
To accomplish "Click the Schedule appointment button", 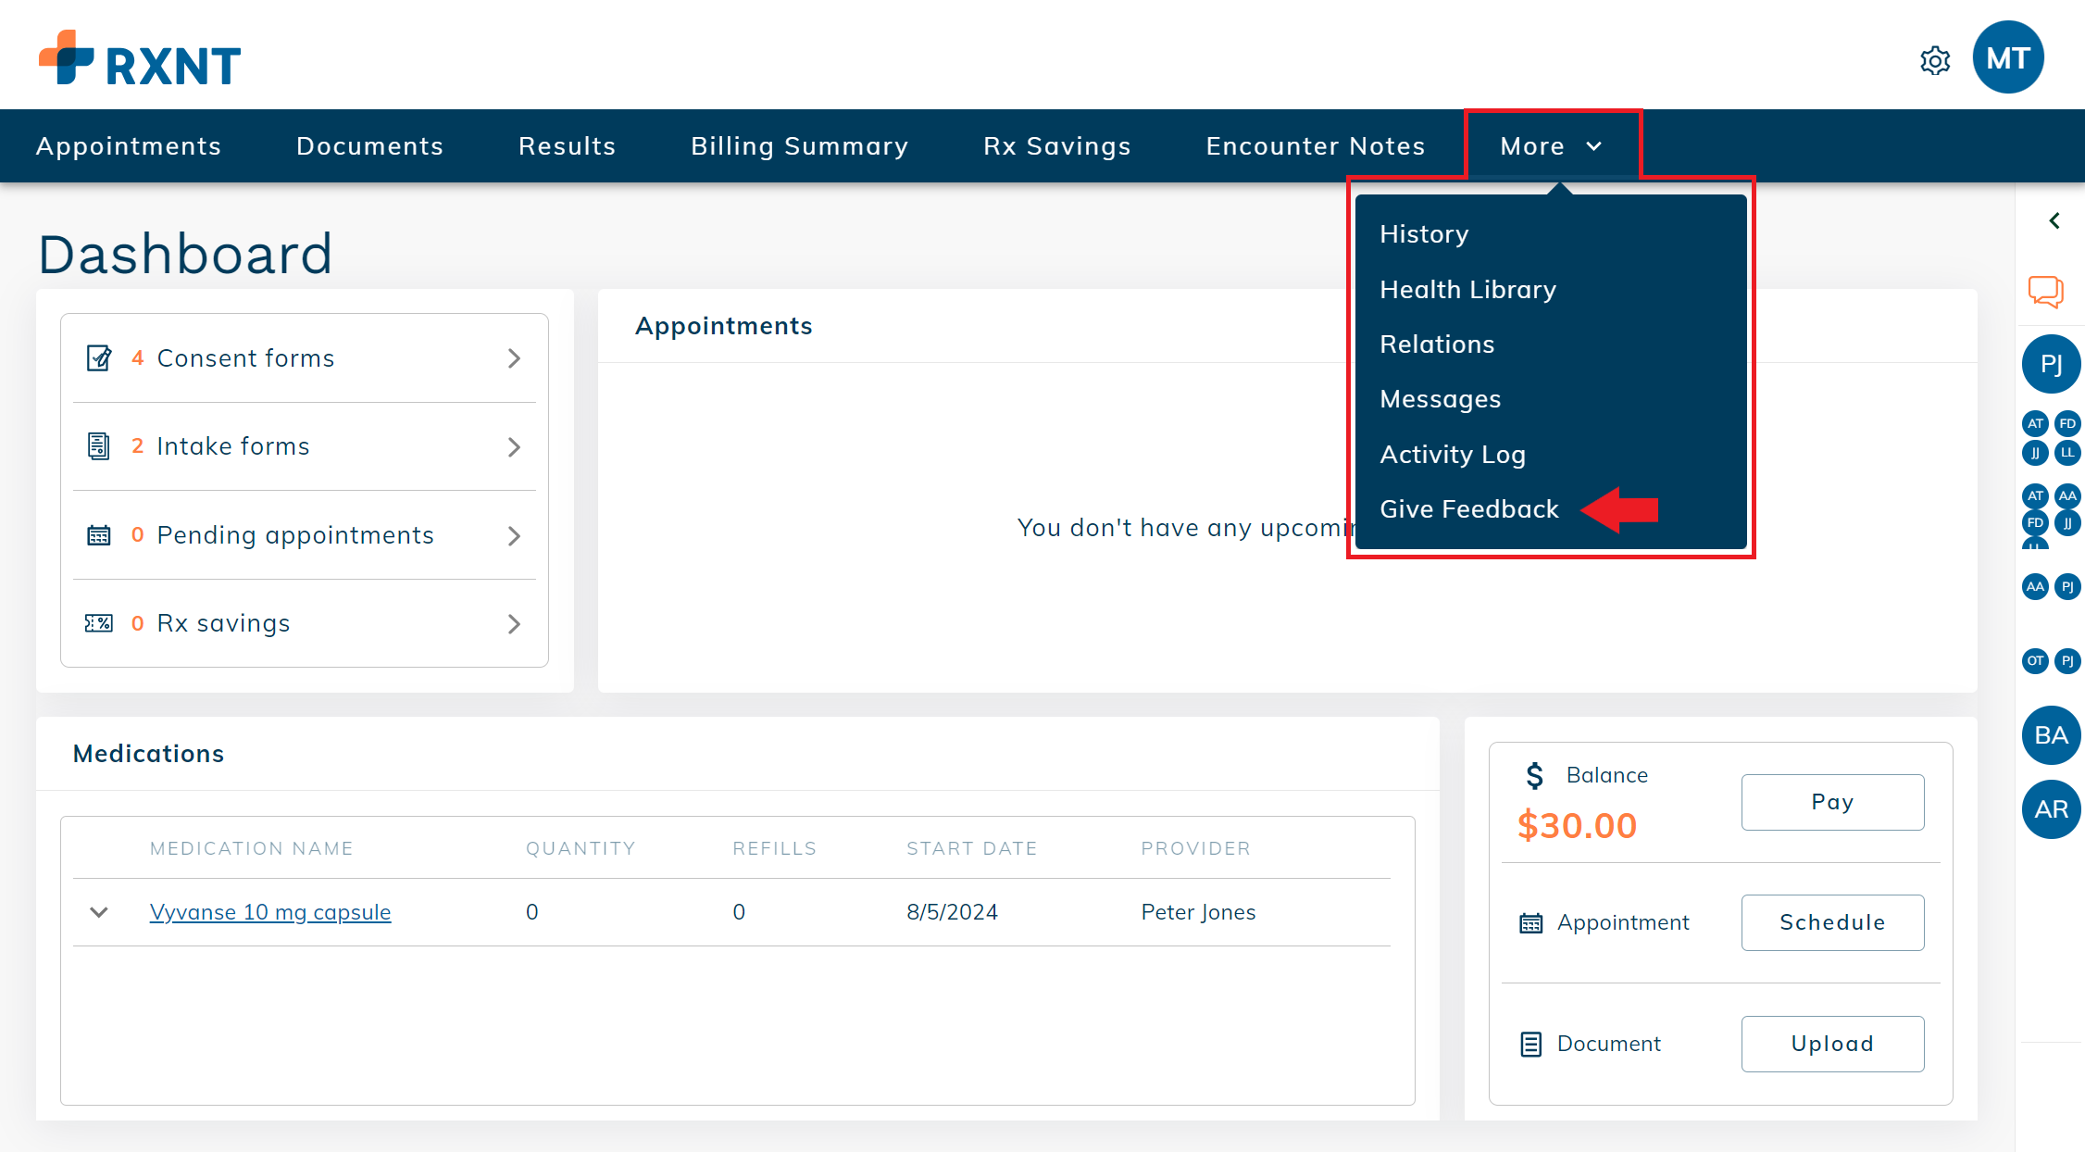I will pyautogui.click(x=1832, y=922).
